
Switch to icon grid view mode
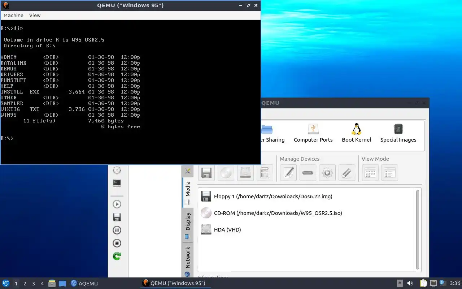click(370, 173)
